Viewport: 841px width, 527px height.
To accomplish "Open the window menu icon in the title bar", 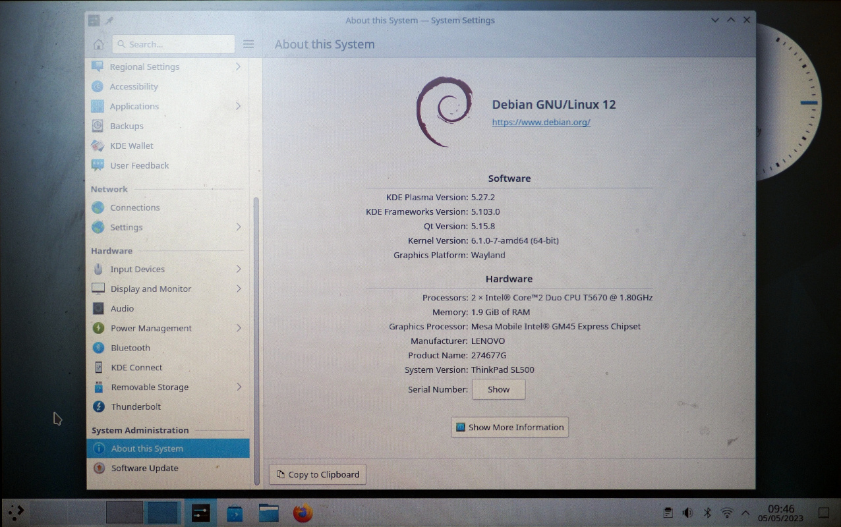I will pyautogui.click(x=94, y=20).
